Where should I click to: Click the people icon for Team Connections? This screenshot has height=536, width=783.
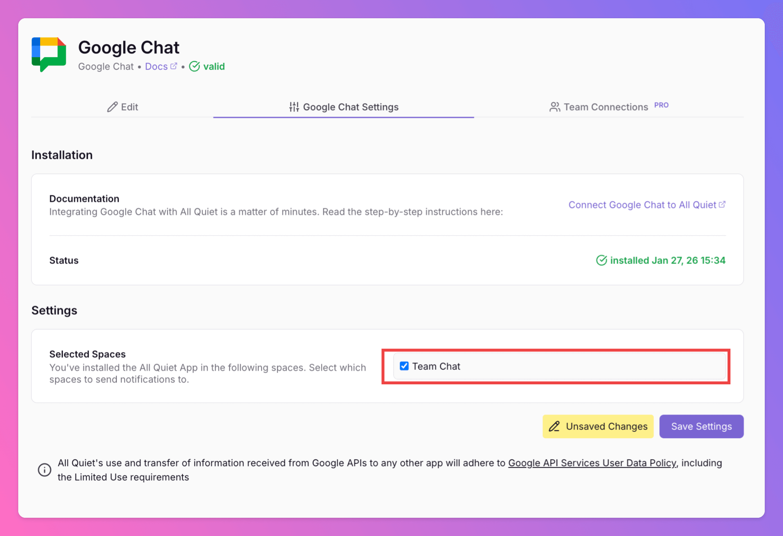coord(555,107)
